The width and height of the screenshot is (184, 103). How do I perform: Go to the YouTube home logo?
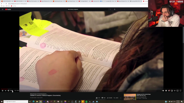[8, 9]
